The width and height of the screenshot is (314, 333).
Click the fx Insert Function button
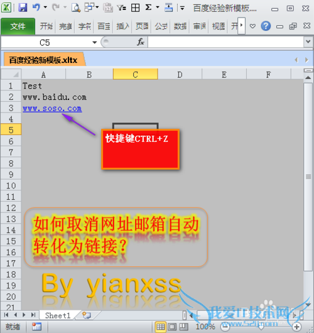[x=141, y=42]
